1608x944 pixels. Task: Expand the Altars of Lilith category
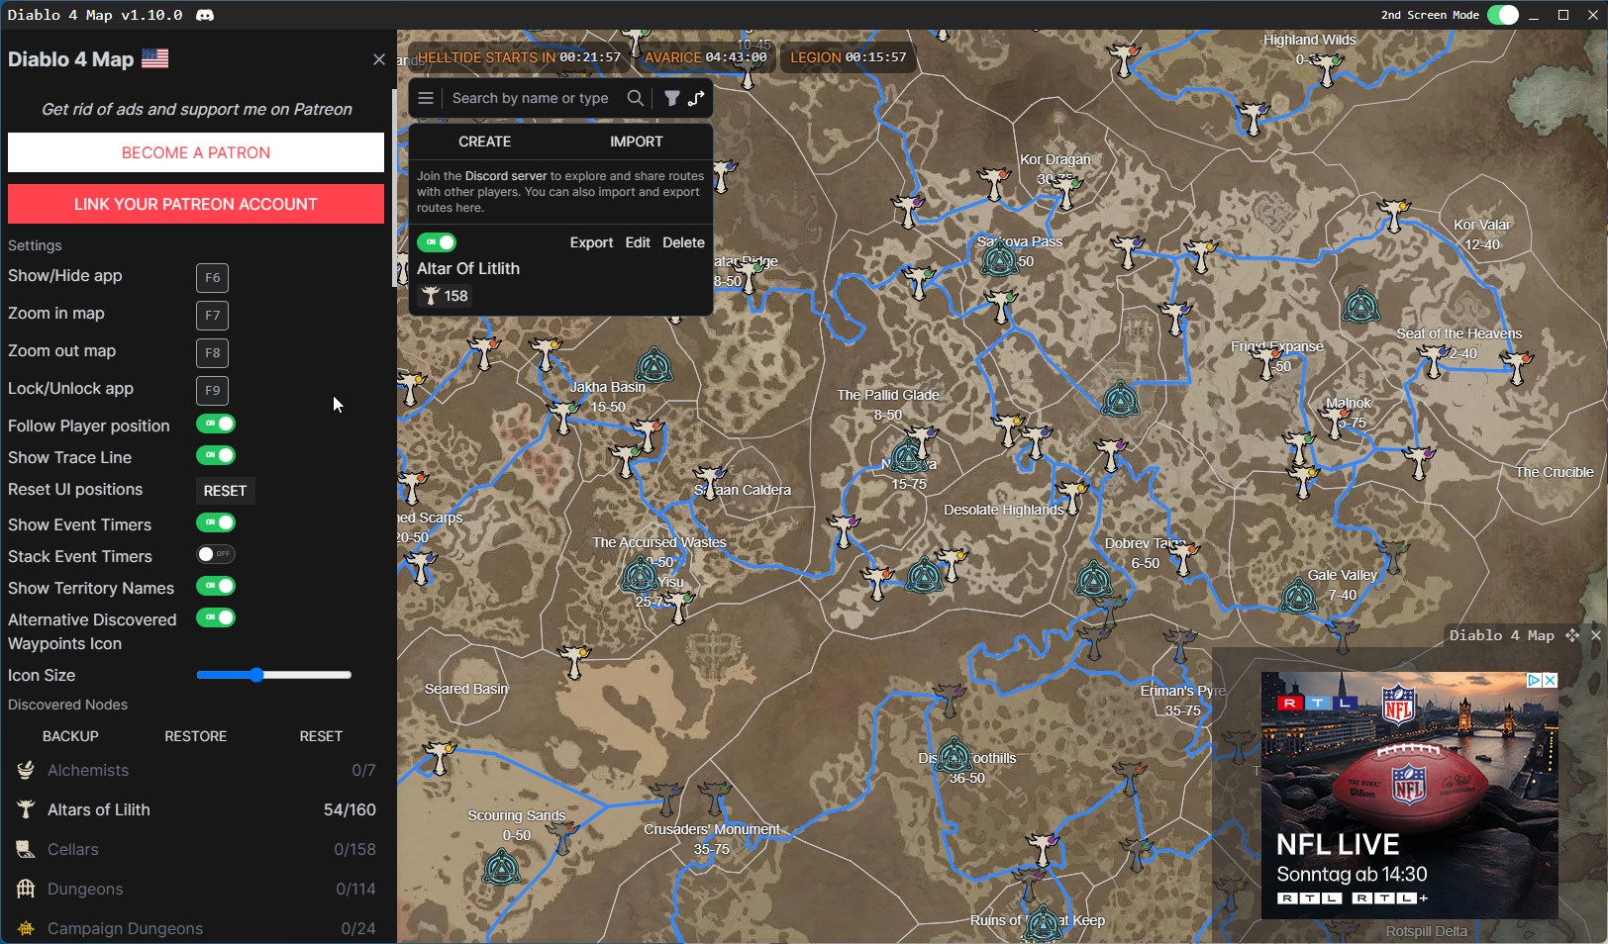pyautogui.click(x=99, y=809)
